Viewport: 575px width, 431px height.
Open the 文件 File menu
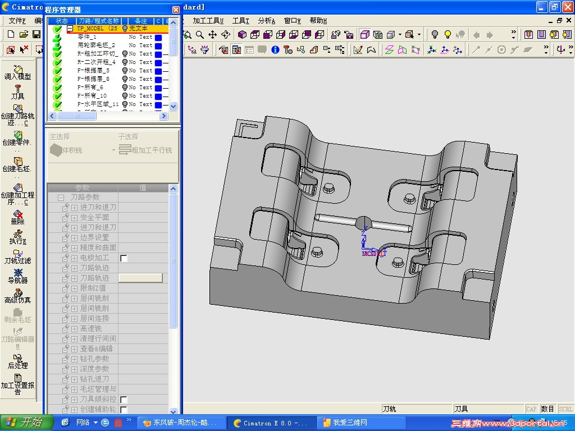point(17,21)
